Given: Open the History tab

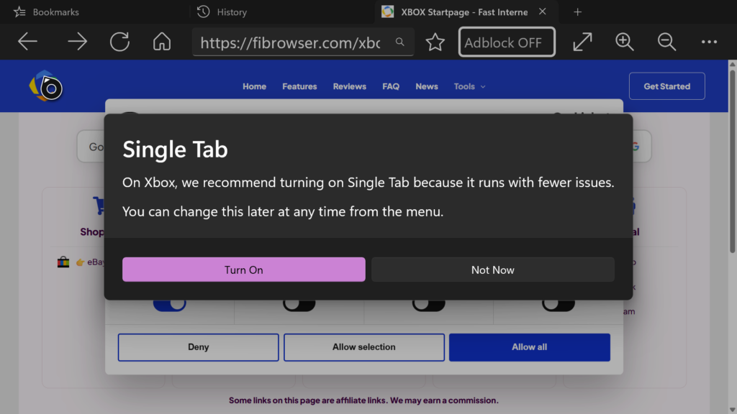Looking at the screenshot, I should click(222, 11).
